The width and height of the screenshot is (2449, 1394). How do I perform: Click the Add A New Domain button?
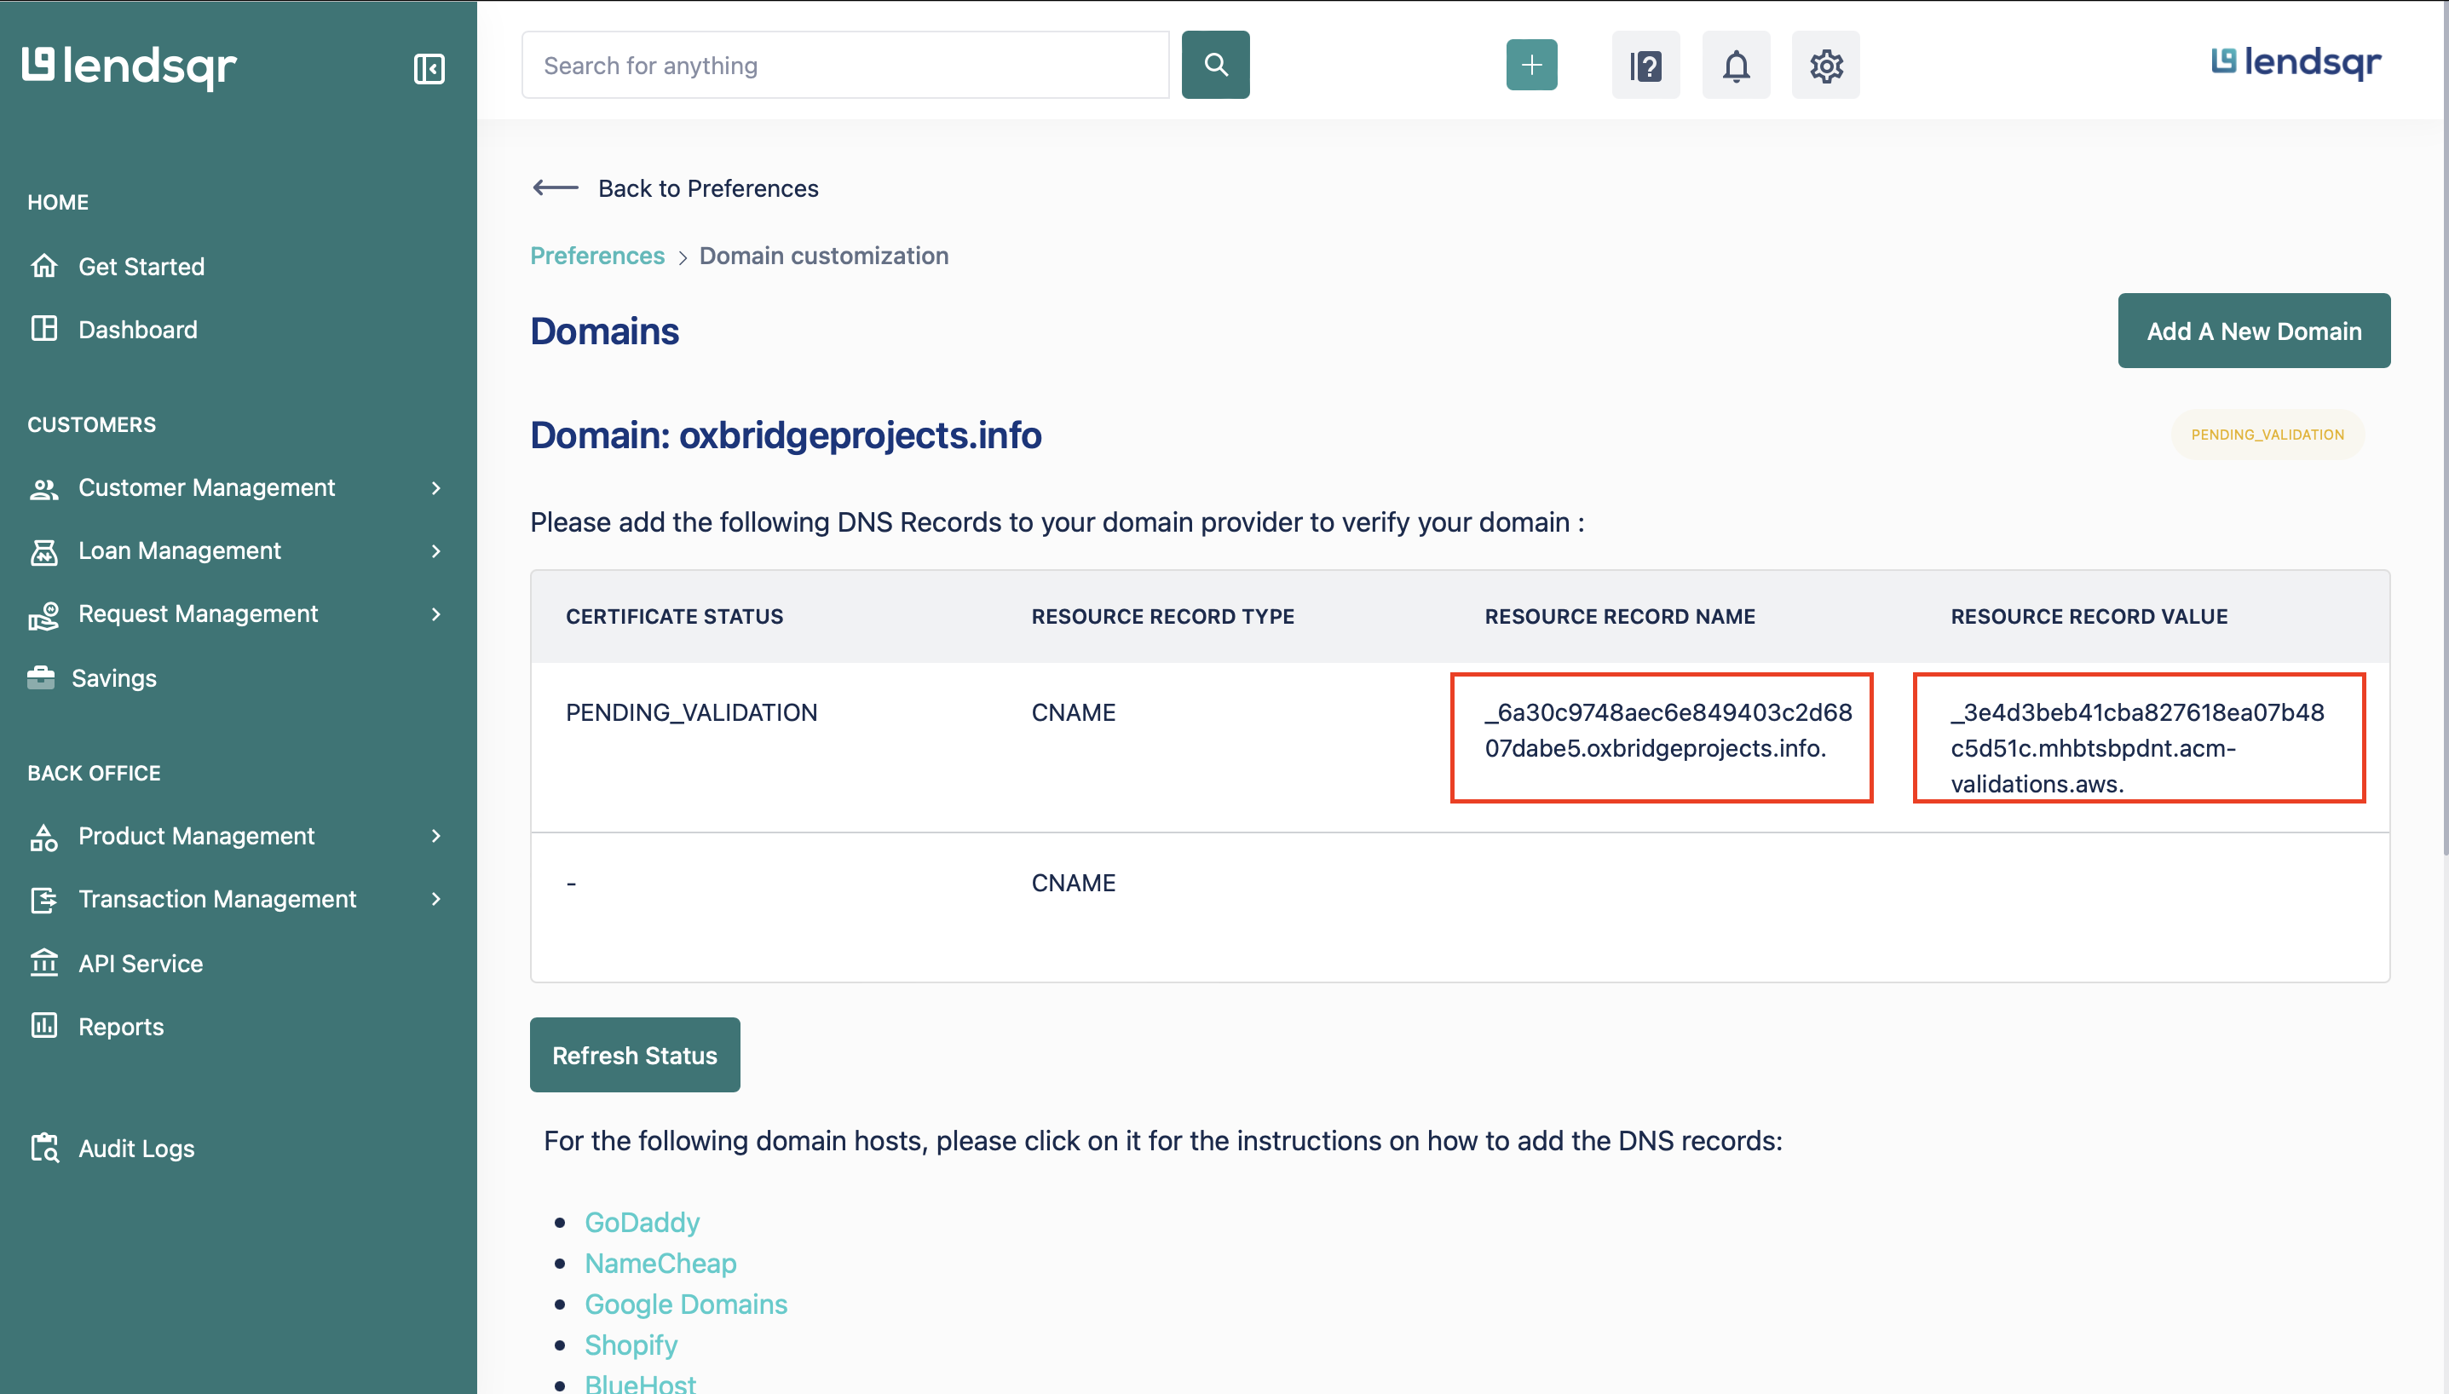tap(2253, 331)
